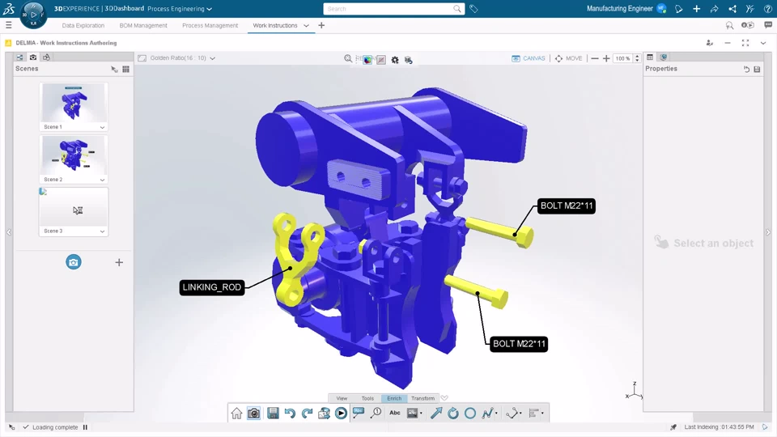Open the Process Management tab

pyautogui.click(x=210, y=25)
